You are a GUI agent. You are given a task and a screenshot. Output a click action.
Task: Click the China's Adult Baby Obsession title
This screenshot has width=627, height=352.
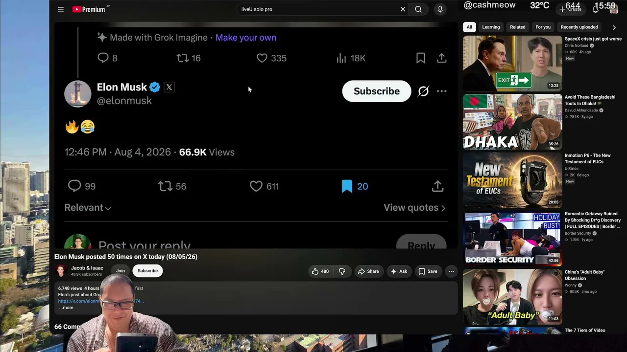click(x=585, y=275)
